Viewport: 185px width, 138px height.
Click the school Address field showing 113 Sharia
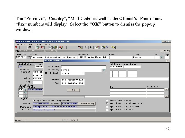(93, 57)
